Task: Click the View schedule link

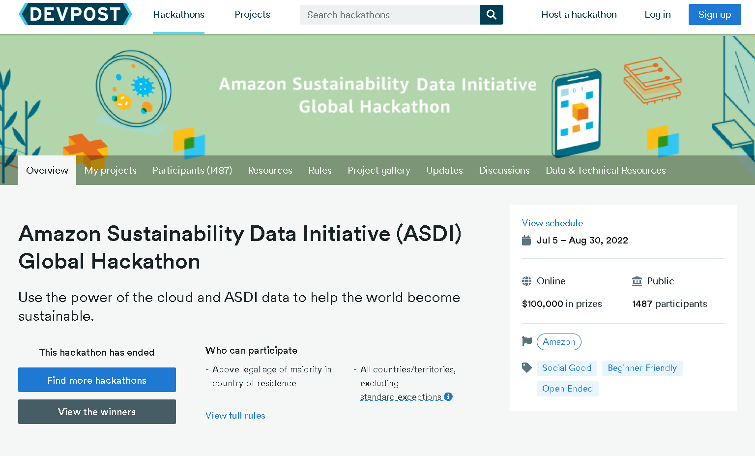Action: tap(552, 223)
